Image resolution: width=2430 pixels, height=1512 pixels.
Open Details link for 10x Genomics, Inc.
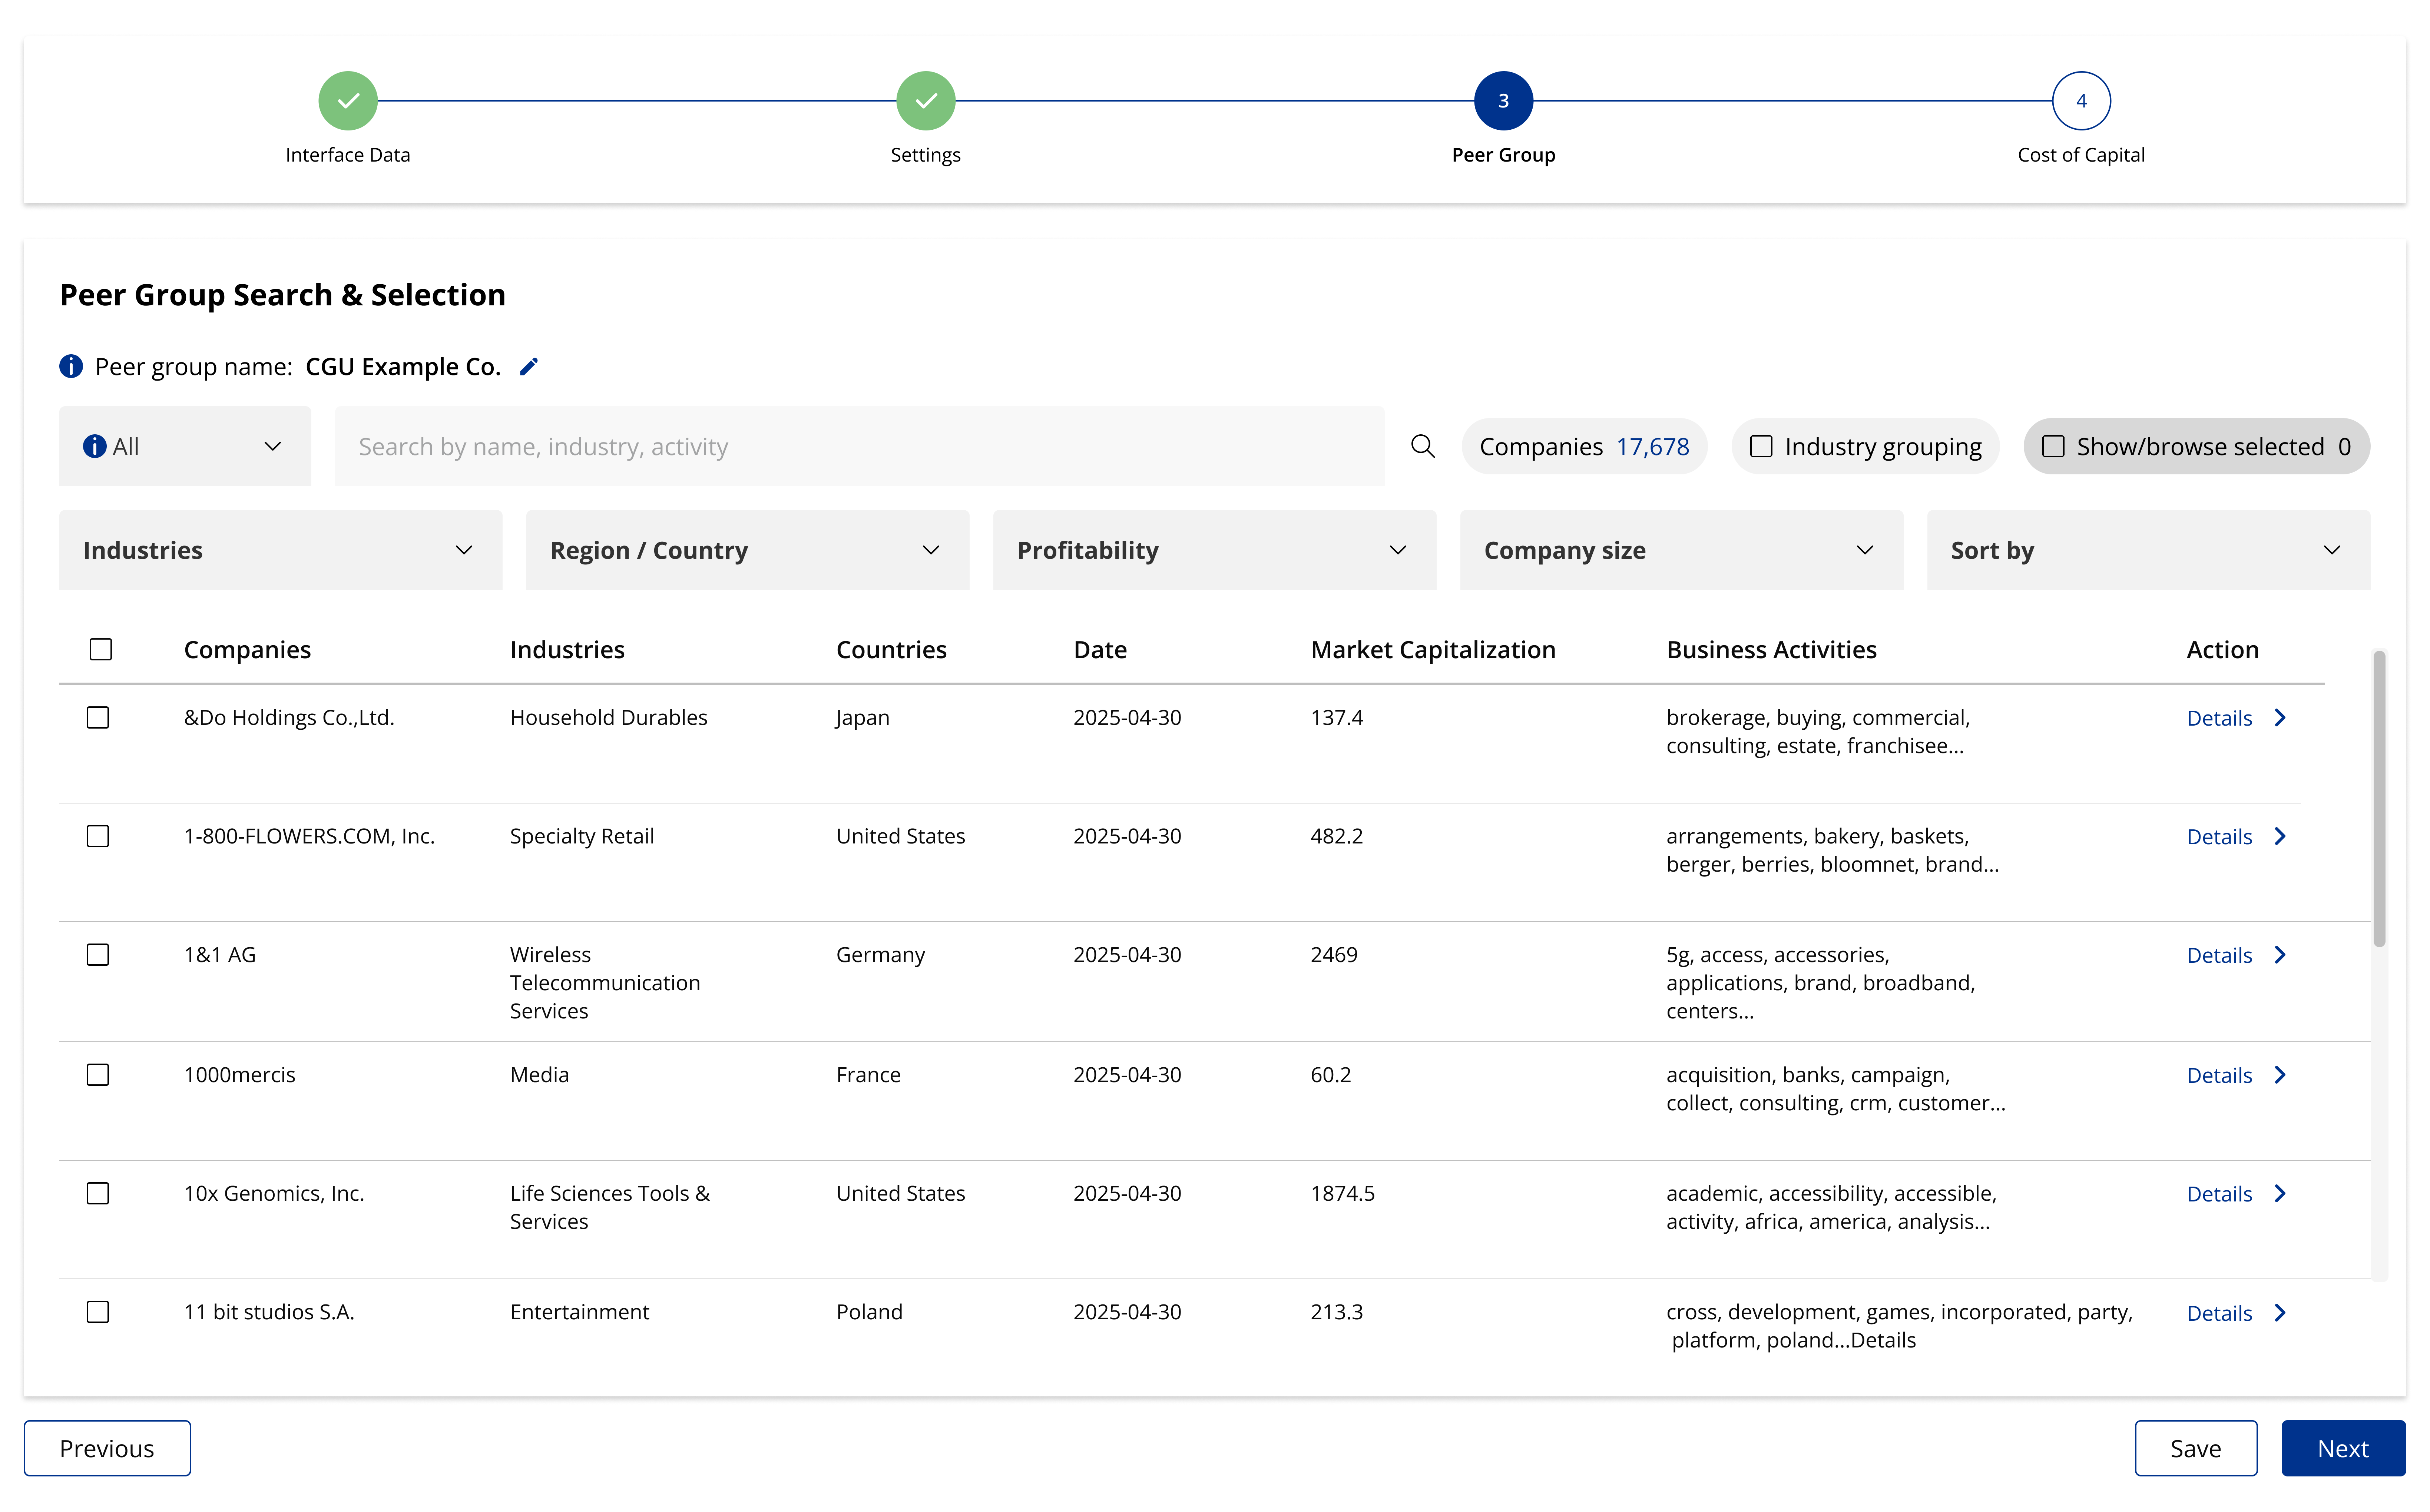2219,1194
